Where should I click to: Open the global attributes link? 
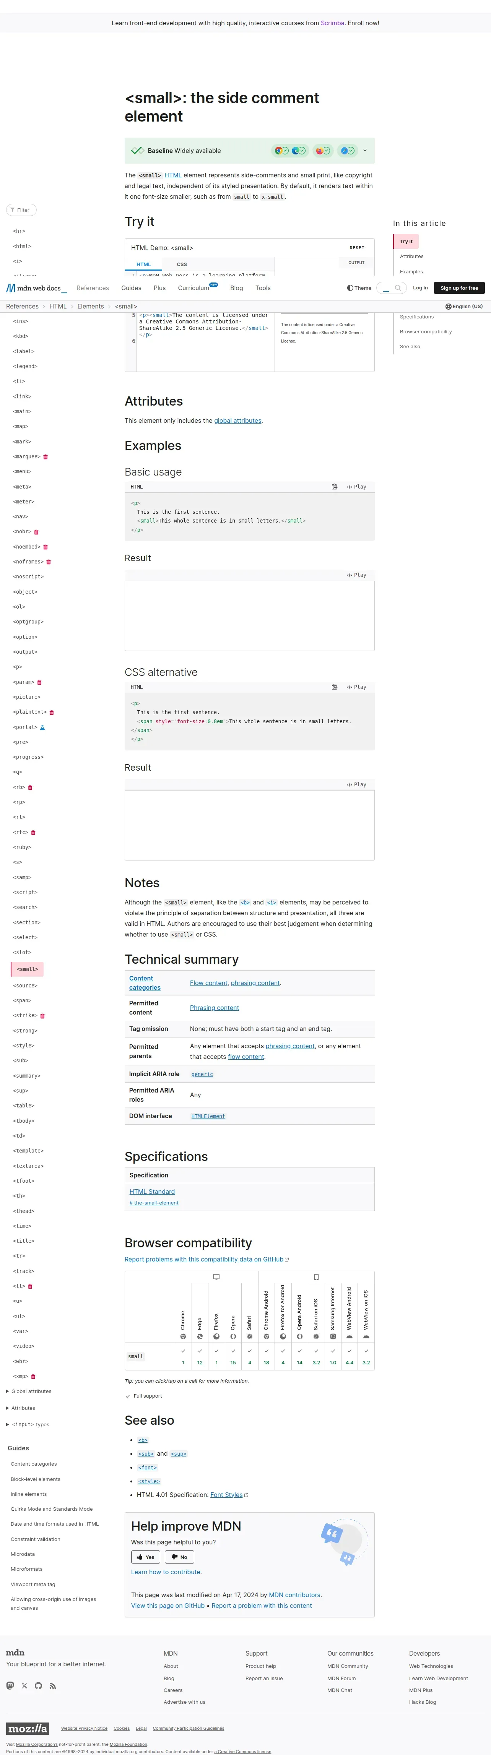tap(237, 420)
